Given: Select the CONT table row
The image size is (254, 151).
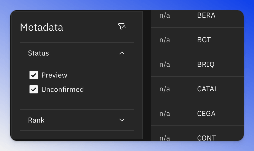Looking at the screenshot, I should click(197, 133).
